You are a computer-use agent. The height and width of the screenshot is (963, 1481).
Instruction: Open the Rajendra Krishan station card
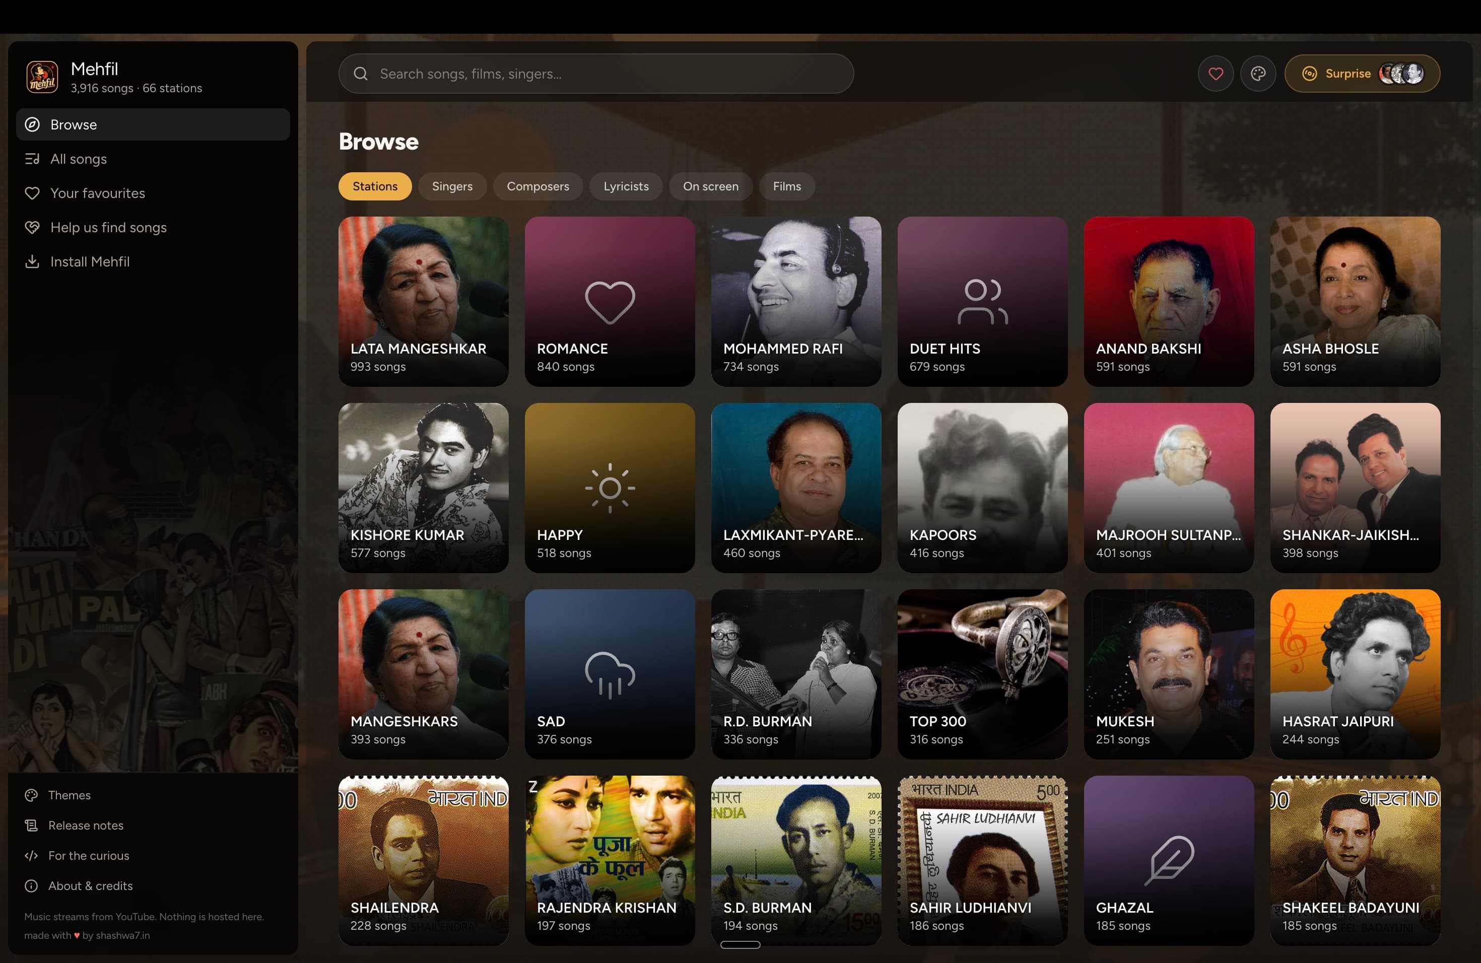pyautogui.click(x=610, y=860)
